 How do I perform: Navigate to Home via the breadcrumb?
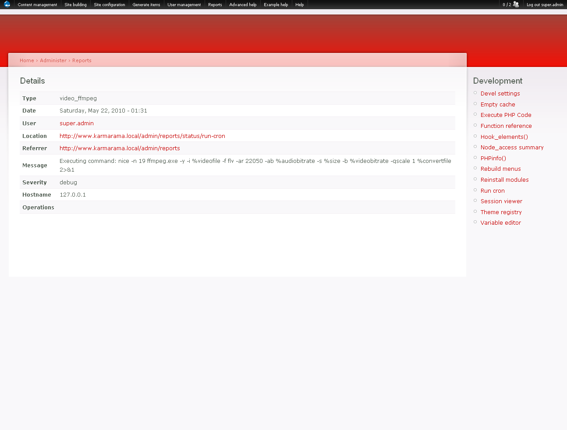click(x=27, y=60)
